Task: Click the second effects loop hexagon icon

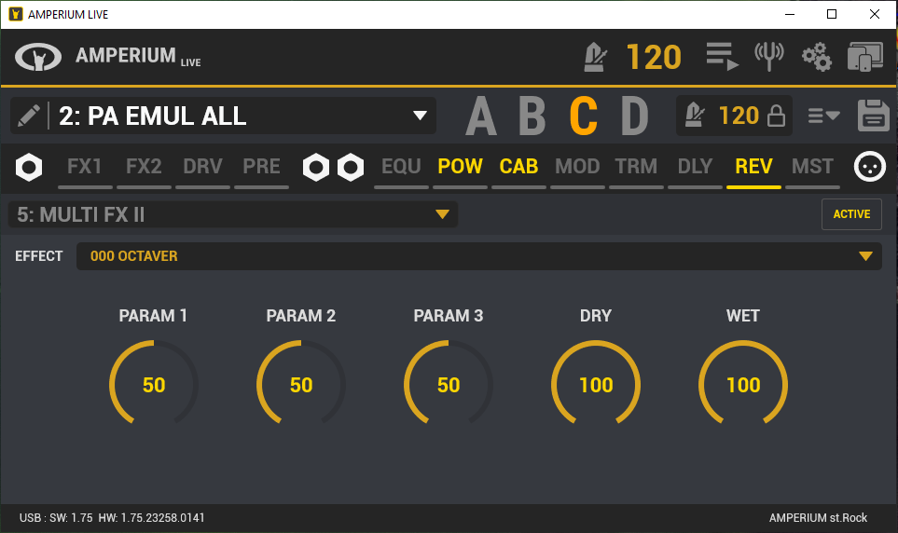Action: (x=351, y=167)
